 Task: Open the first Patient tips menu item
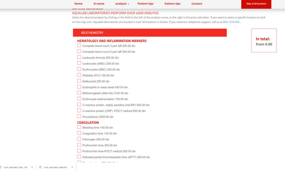point(146,4)
